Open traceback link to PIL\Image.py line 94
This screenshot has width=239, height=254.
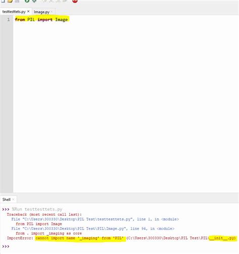pos(93,229)
